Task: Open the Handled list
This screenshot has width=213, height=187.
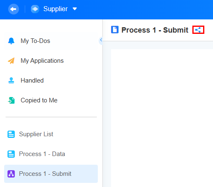Action: [x=51, y=80]
